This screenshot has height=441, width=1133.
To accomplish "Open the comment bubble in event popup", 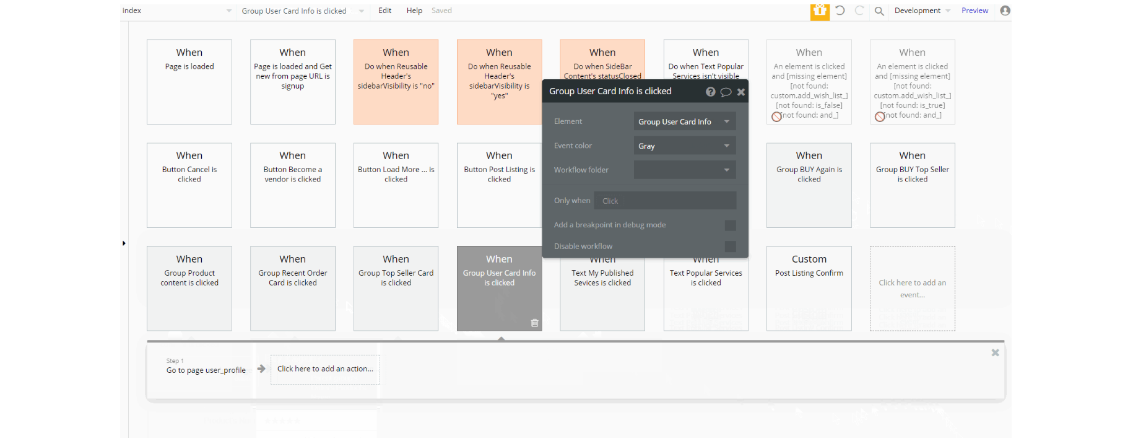I will point(726,92).
